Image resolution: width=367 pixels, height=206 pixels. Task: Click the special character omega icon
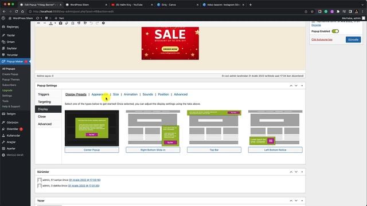73,23
